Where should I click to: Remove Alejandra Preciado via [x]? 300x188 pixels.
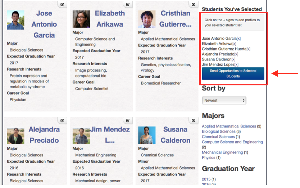[x=236, y=54]
